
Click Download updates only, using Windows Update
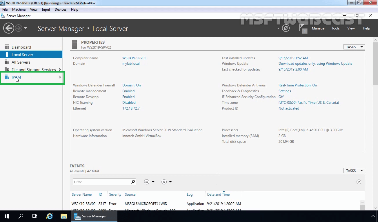315,64
